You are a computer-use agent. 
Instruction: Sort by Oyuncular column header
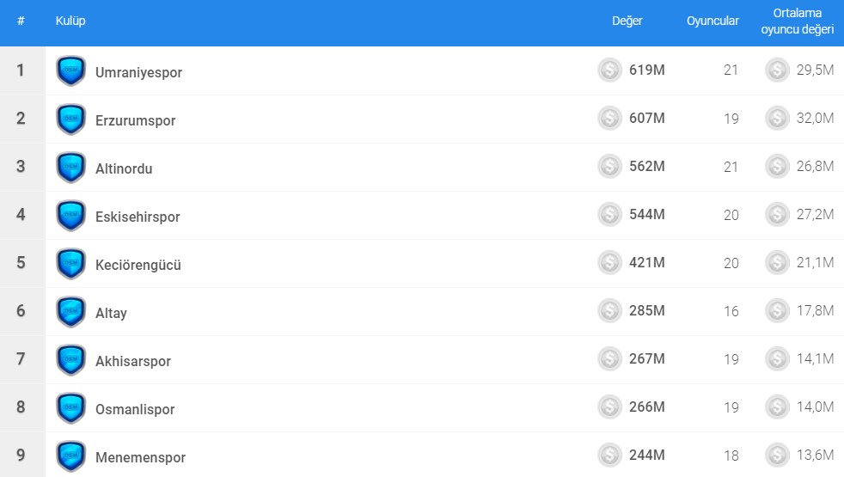click(713, 21)
